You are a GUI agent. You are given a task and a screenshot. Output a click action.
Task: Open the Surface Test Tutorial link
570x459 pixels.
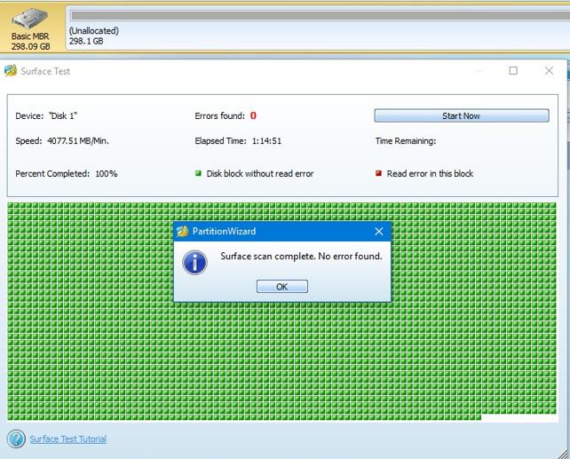[x=68, y=439]
